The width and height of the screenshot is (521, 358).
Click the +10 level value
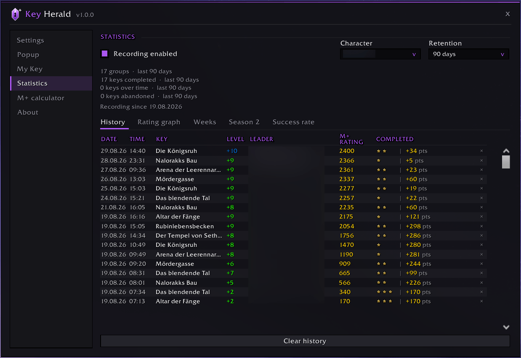[232, 151]
